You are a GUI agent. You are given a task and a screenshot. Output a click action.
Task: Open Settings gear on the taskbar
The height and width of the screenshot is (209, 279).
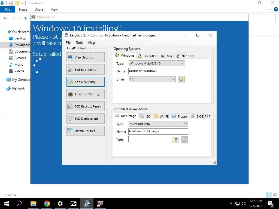click(x=60, y=204)
